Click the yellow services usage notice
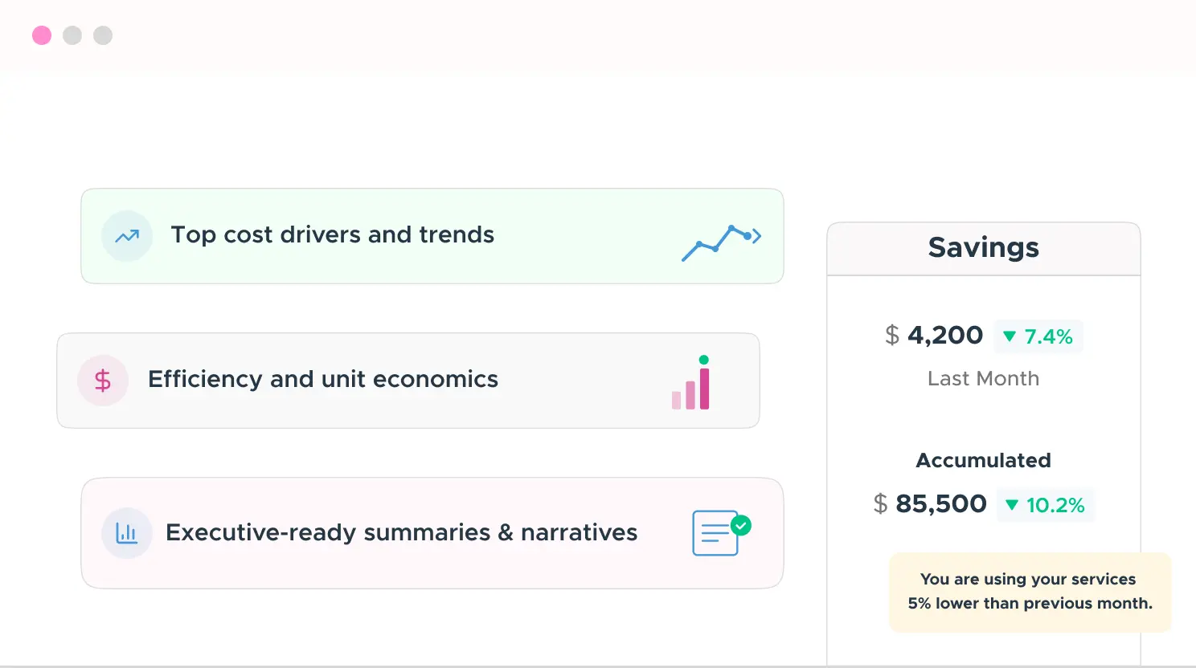 (1030, 592)
